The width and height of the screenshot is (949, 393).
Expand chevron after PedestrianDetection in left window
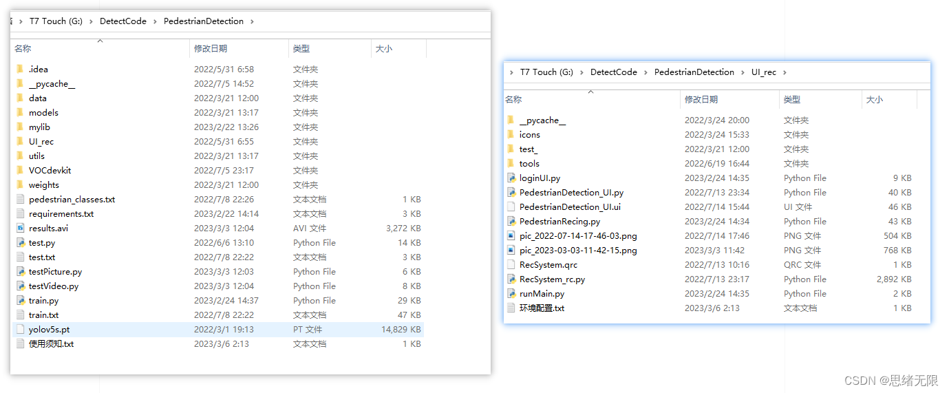click(252, 21)
